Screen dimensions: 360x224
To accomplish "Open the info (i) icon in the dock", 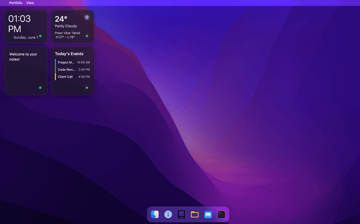I will [168, 214].
